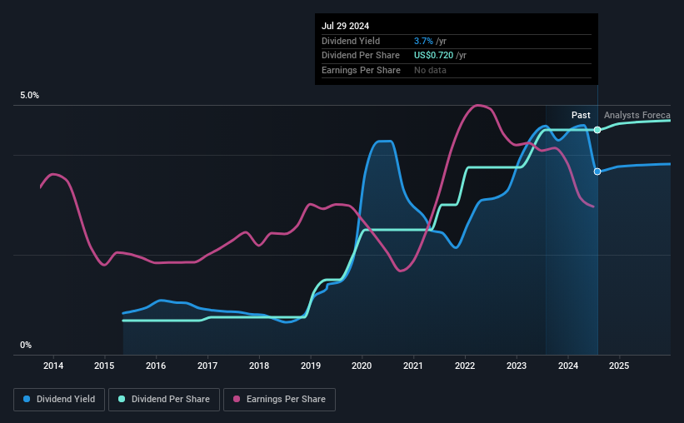Image resolution: width=684 pixels, height=423 pixels.
Task: Click the 'No data' earnings value
Action: [430, 70]
